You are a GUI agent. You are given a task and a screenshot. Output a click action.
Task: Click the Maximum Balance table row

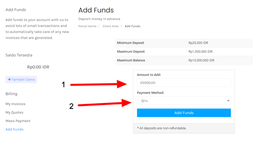(x=184, y=60)
